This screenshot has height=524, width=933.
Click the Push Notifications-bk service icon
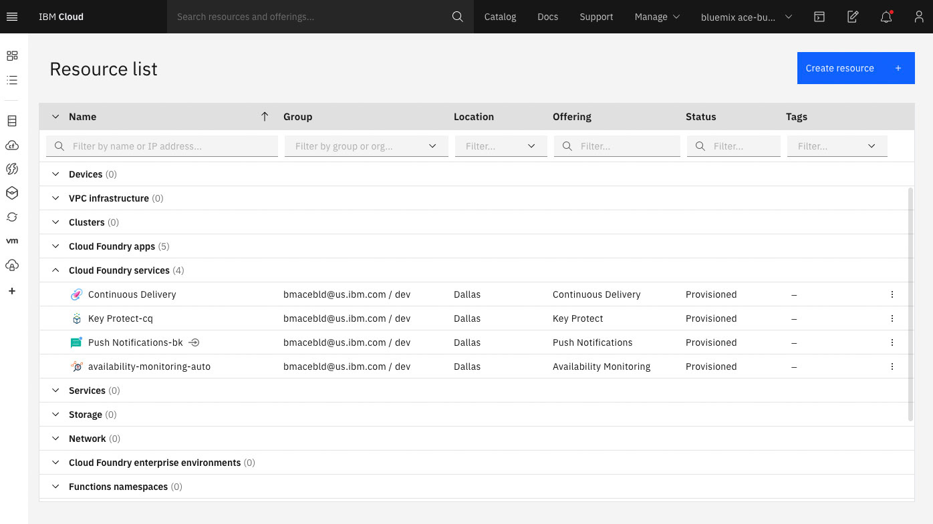76,342
